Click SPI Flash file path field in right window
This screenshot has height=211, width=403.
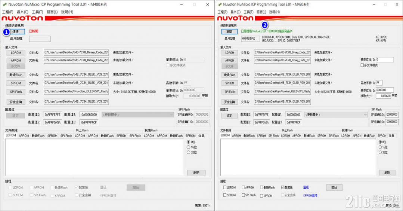(x=282, y=92)
